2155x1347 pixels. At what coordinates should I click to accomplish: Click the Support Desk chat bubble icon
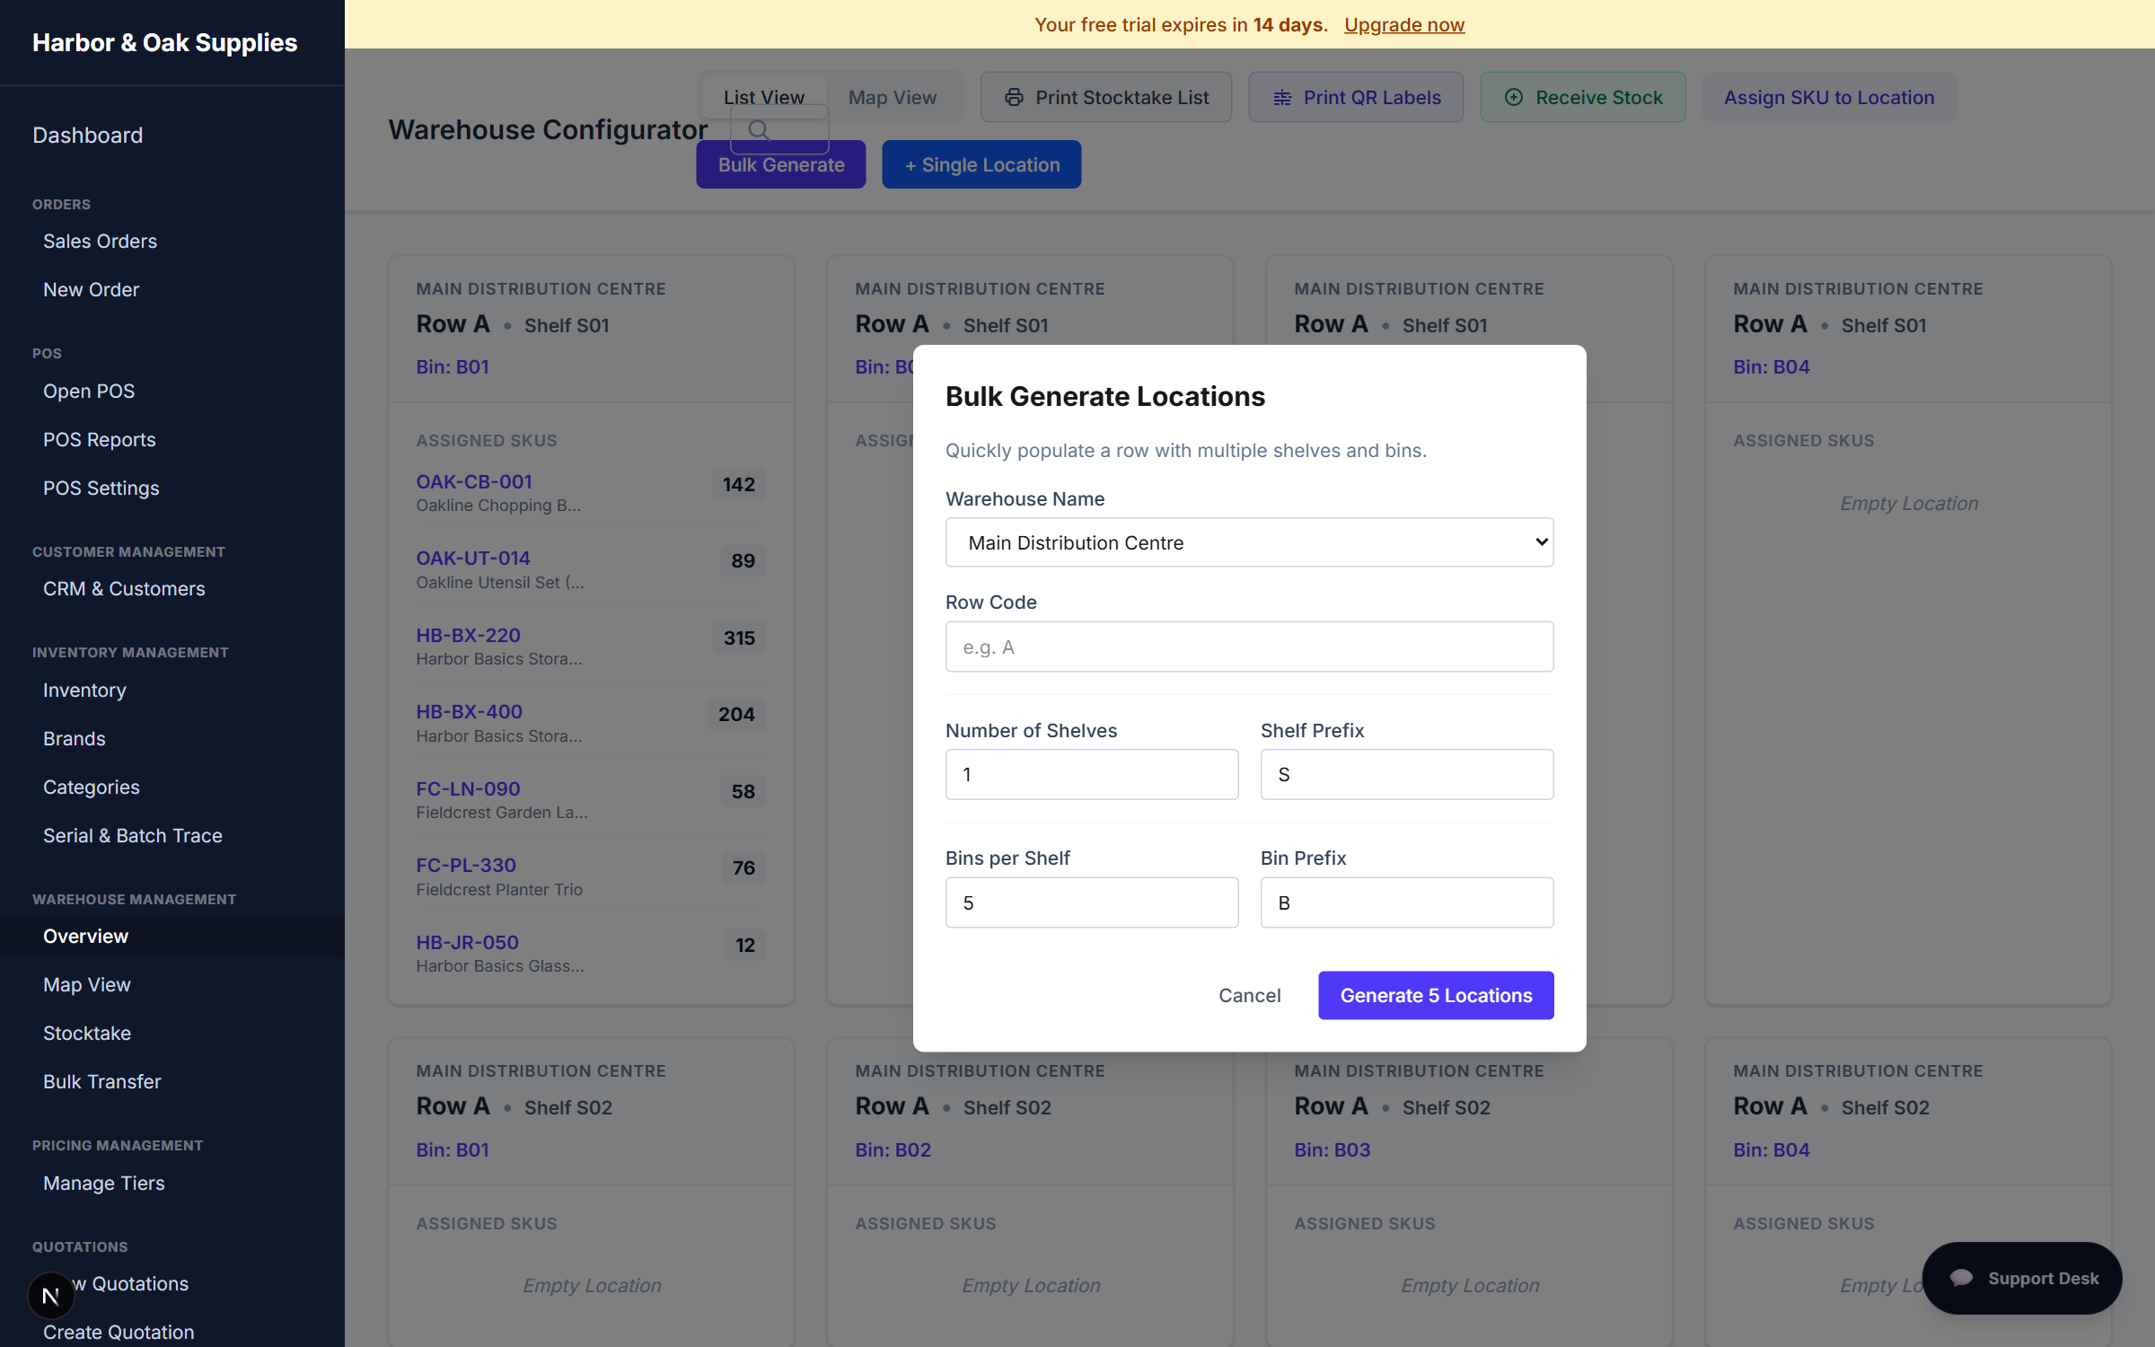[x=1961, y=1278]
